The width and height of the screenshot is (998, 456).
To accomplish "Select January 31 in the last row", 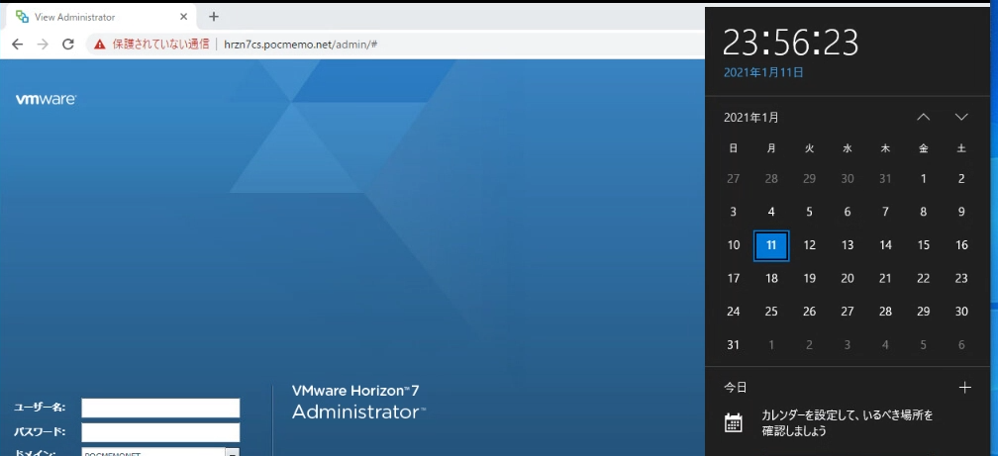I will click(734, 345).
